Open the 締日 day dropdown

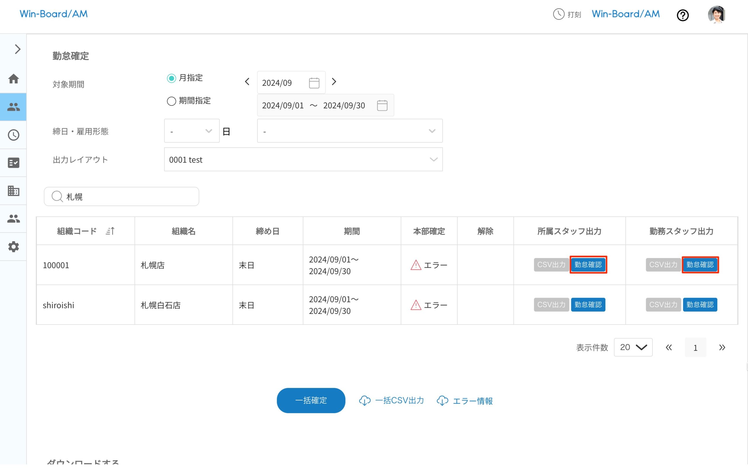tap(192, 131)
